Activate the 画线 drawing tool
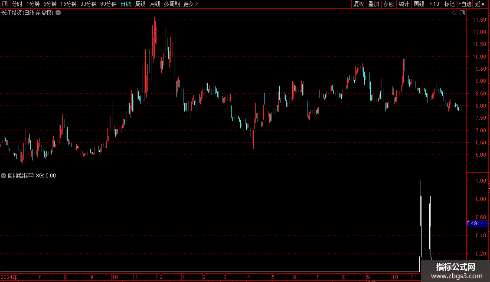Viewport: 490px width, 282px height. (x=419, y=4)
